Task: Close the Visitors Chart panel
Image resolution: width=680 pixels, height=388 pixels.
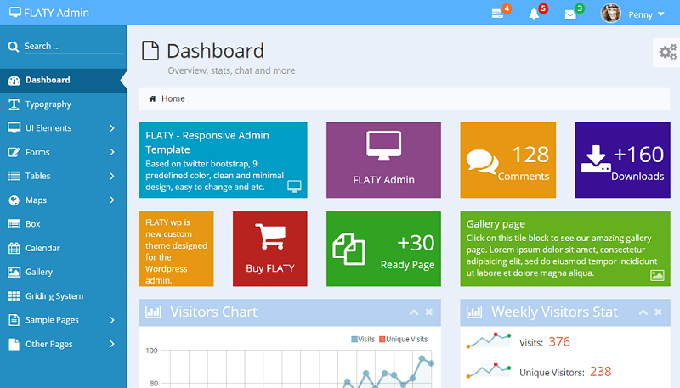Action: [x=429, y=312]
